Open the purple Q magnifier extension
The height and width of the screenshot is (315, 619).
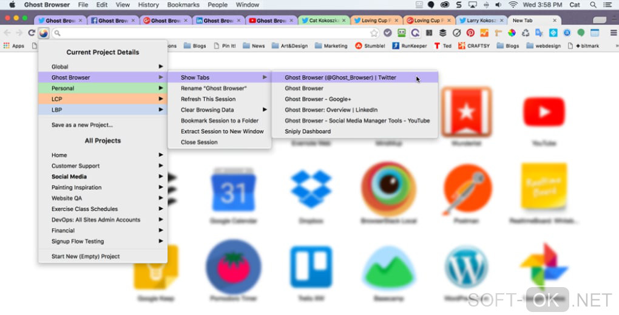pyautogui.click(x=415, y=33)
